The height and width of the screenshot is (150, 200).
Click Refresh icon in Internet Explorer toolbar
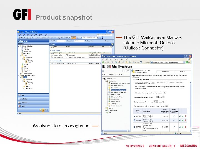click(116, 62)
